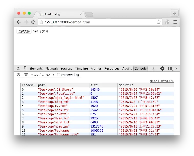Click the size value 14340

(x=95, y=89)
